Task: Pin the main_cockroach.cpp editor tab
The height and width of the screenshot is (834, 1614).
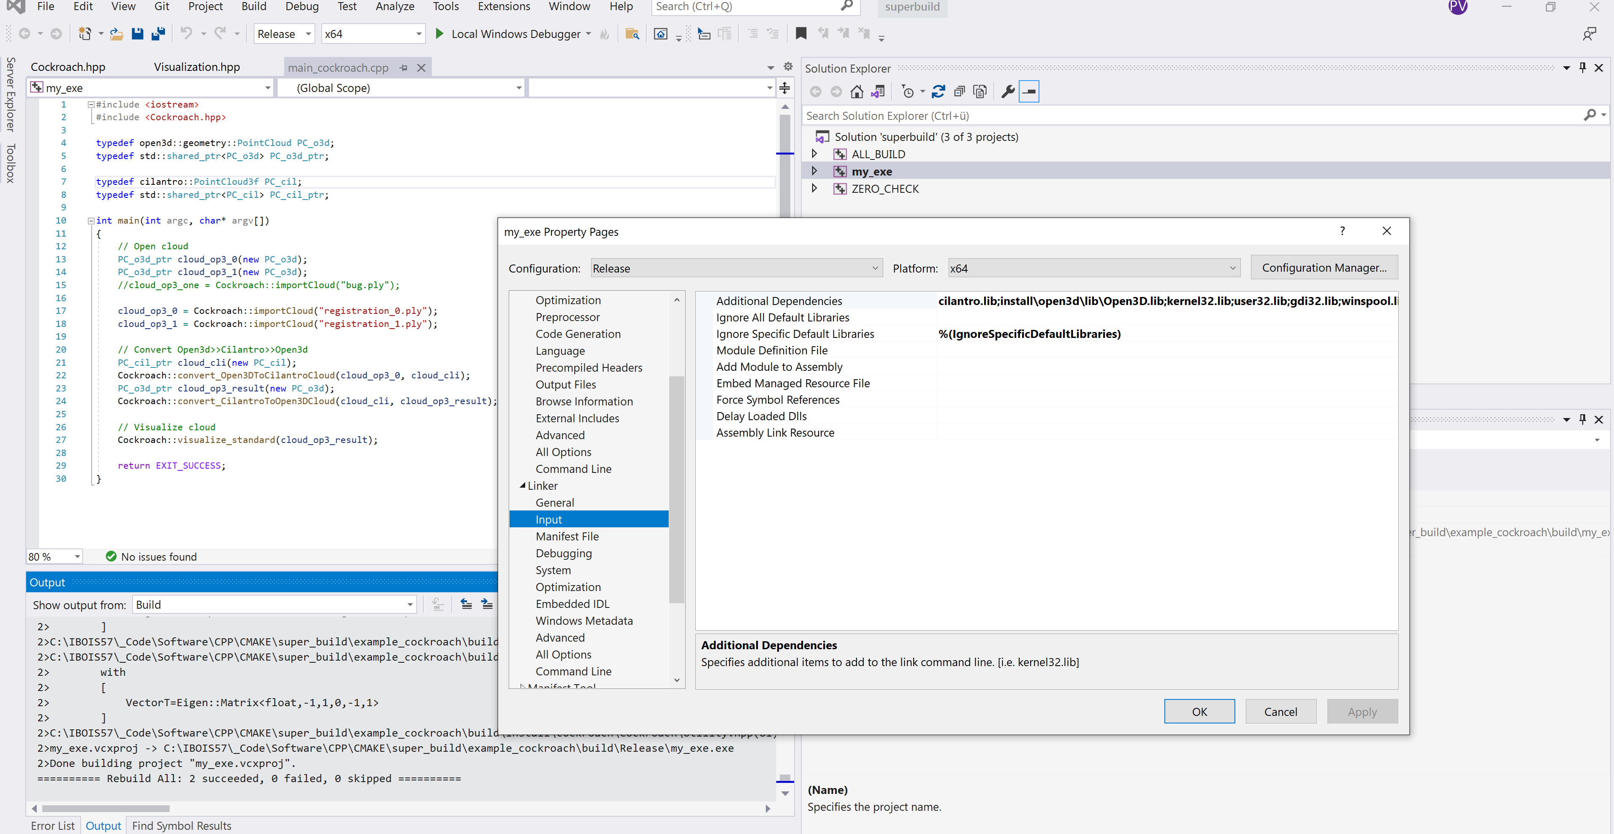Action: (x=404, y=67)
